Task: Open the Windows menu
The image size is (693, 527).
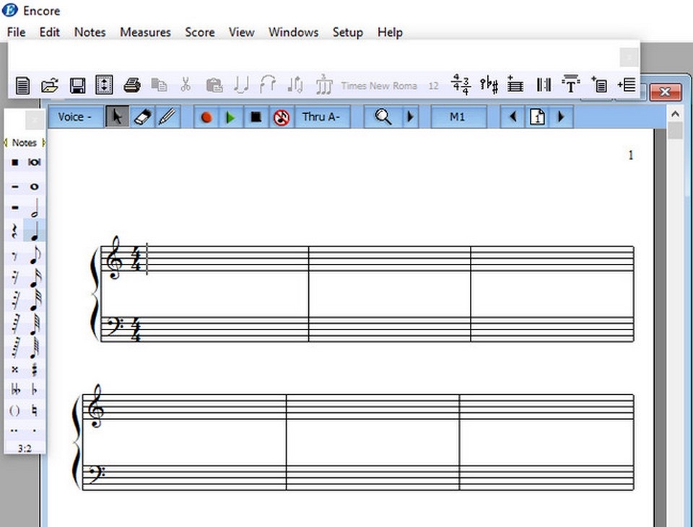Action: point(294,32)
